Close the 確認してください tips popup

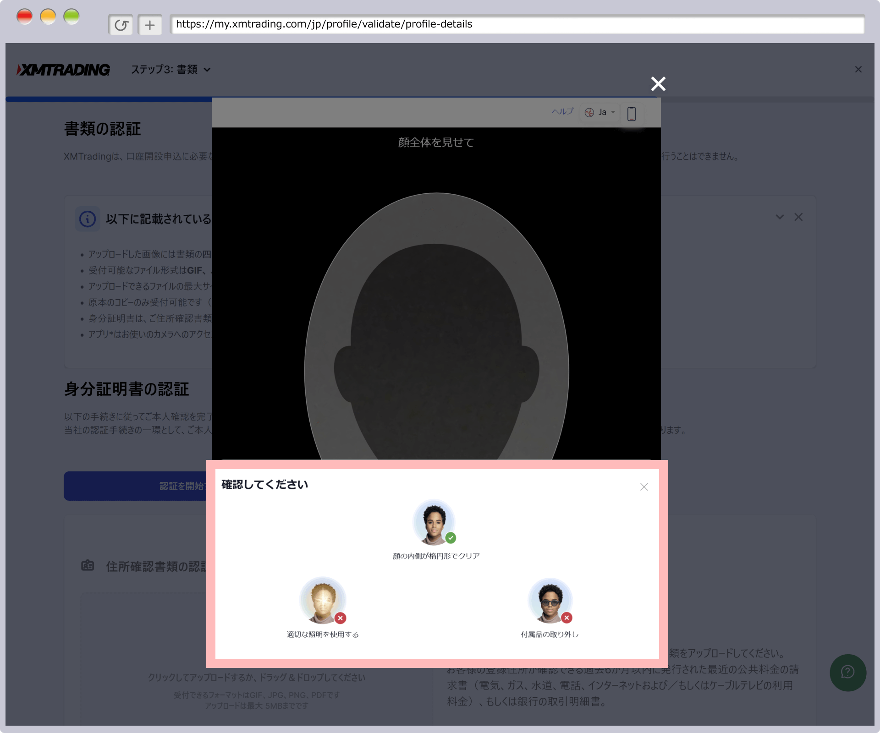tap(644, 487)
